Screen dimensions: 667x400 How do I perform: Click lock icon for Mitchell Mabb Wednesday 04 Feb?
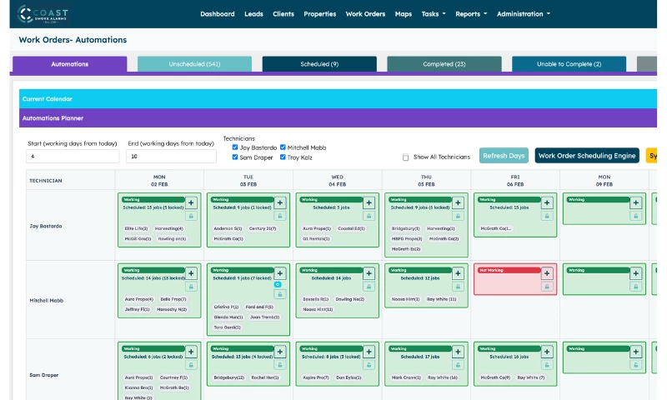tap(369, 287)
